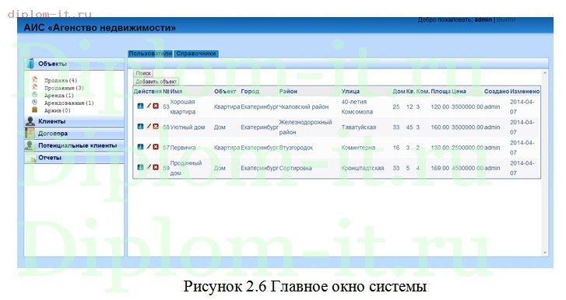566x300 pixels.
Task: Edit the Уютный дом entry
Action: (x=149, y=127)
